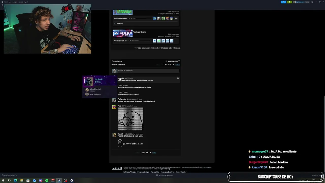Viewport: 325px width, 183px height.
Task: Click fourth Terraria achievement icon
Action: (167, 18)
